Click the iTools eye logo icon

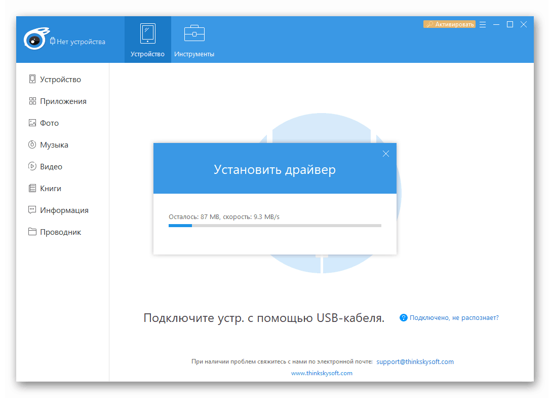tap(36, 39)
